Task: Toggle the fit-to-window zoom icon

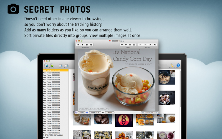Action: click(x=134, y=45)
